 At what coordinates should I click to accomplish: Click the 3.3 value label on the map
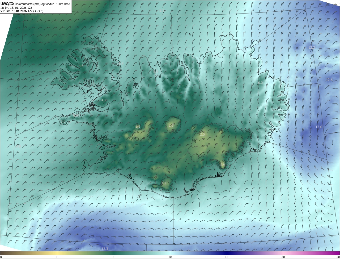tap(164, 184)
